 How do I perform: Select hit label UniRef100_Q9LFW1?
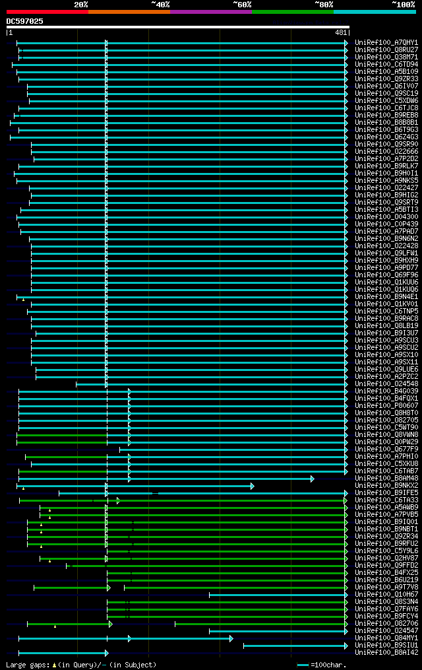(386, 253)
